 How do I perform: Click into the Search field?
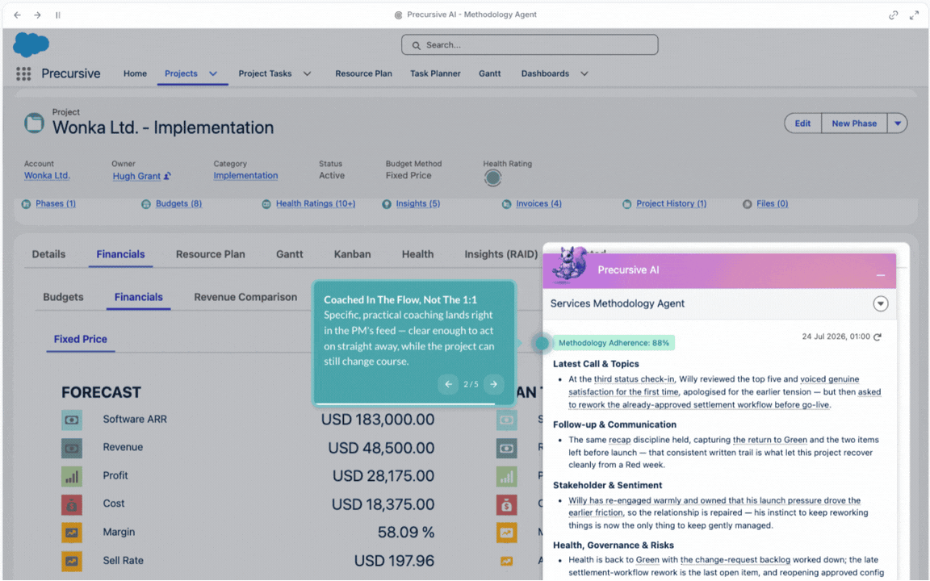530,45
